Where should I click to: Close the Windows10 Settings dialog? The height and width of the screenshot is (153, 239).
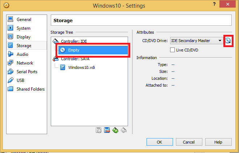tap(227, 4)
